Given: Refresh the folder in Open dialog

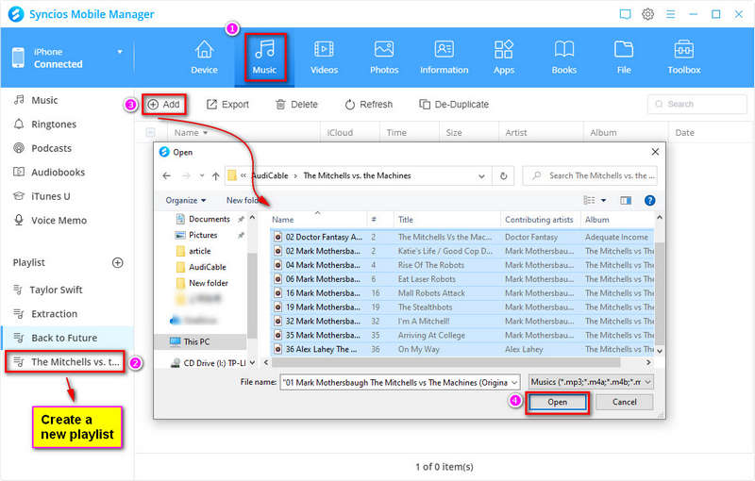Looking at the screenshot, I should click(503, 176).
